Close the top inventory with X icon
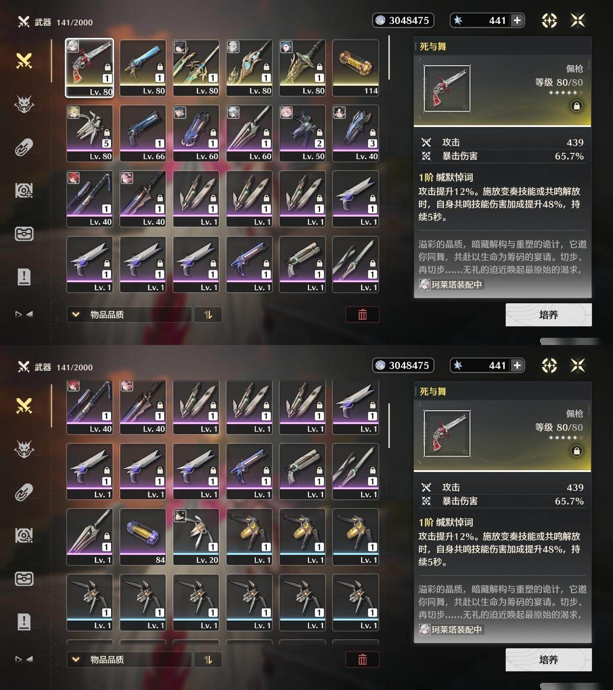The width and height of the screenshot is (613, 690). coord(578,21)
